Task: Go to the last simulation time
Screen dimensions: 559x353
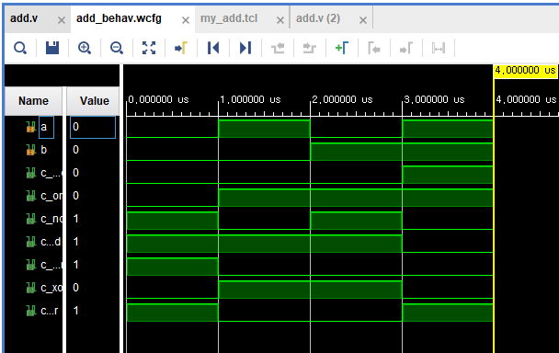Action: tap(245, 48)
